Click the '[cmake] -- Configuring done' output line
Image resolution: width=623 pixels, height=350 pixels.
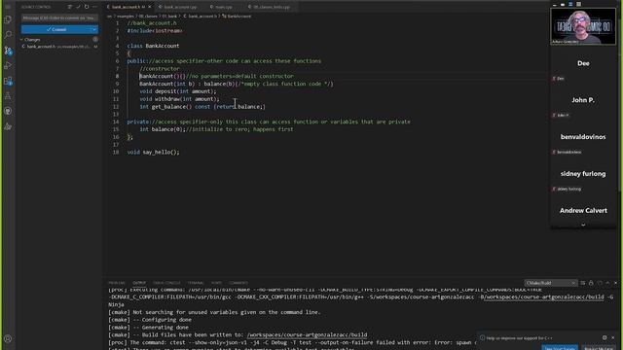coord(150,320)
